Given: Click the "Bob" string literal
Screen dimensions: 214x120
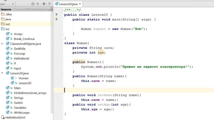Looking at the screenshot, I should 138,29.
